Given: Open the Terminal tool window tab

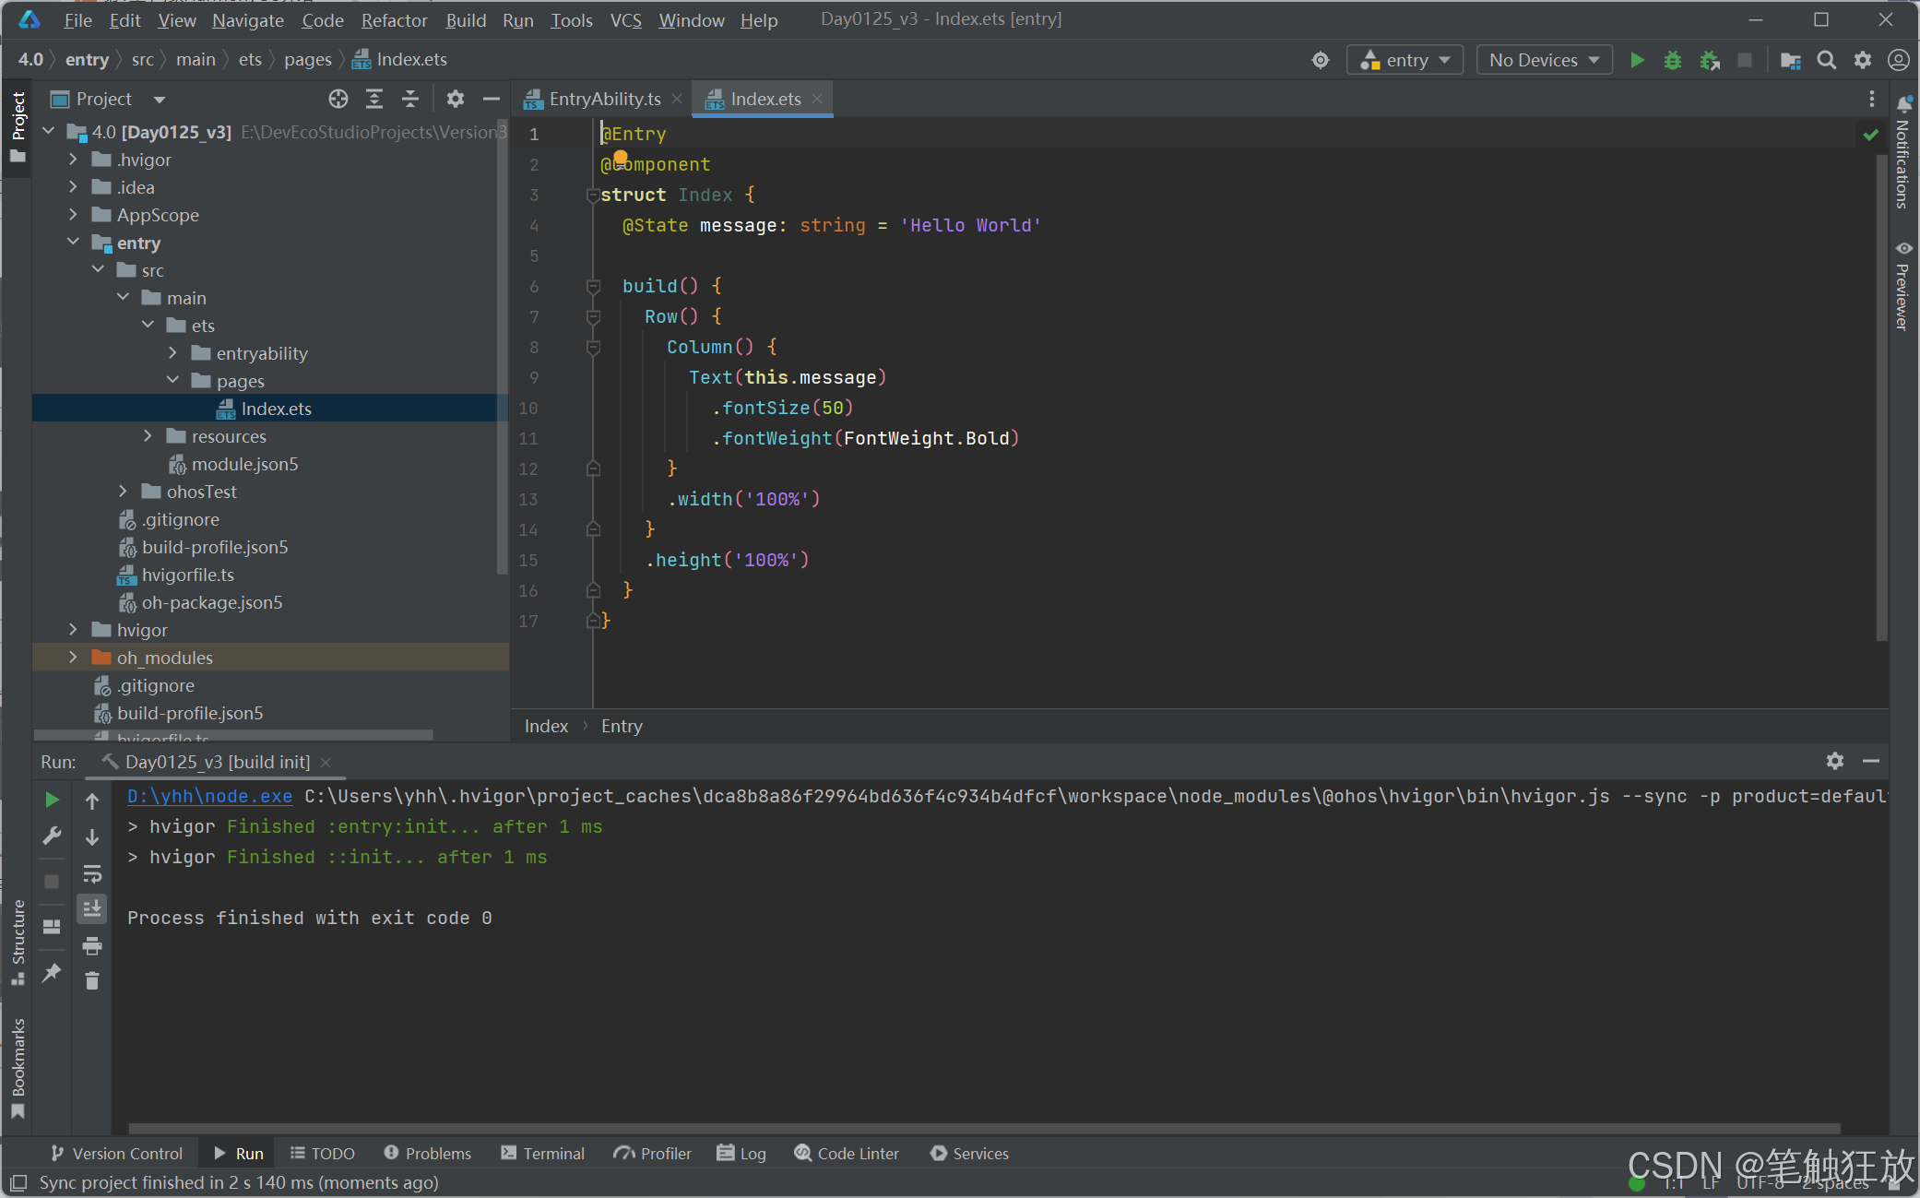Looking at the screenshot, I should click(x=543, y=1154).
